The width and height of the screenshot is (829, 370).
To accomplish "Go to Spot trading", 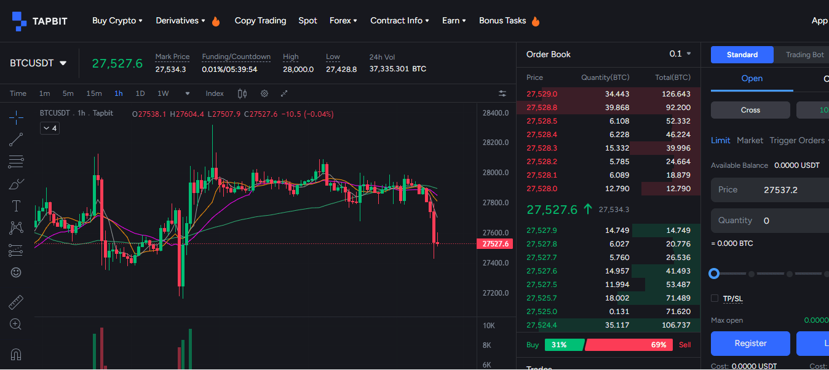I will pos(307,20).
